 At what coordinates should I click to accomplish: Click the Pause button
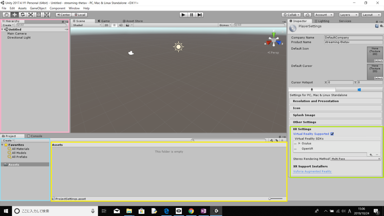(192, 15)
